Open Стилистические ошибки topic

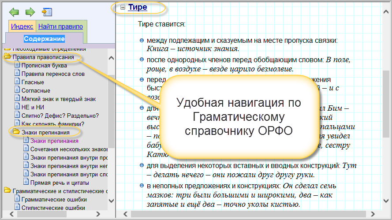(x=53, y=208)
